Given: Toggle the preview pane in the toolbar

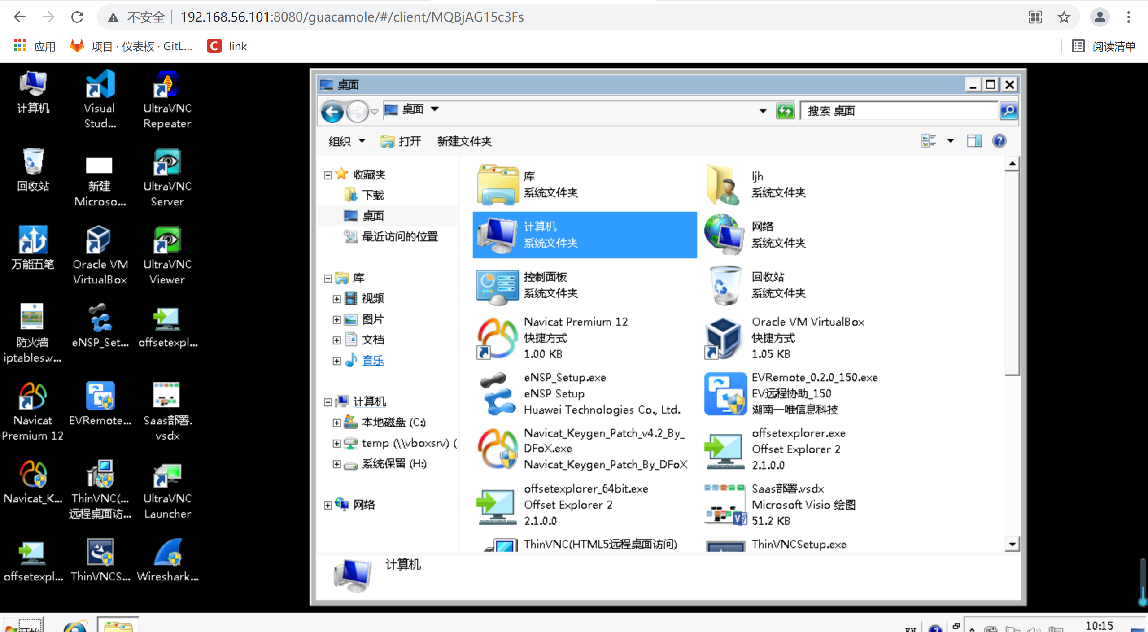Looking at the screenshot, I should (973, 140).
